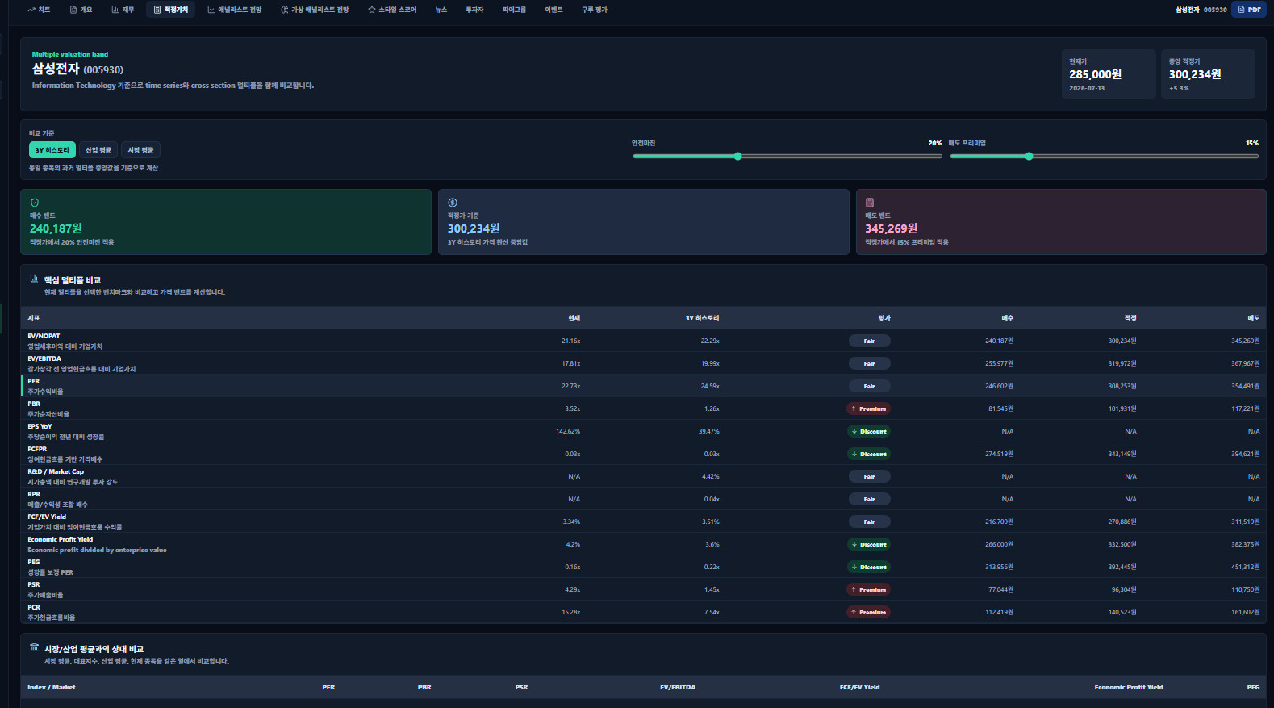This screenshot has height=708, width=1274.
Task: Select the 산업 평균 comparison basis
Action: tap(98, 150)
